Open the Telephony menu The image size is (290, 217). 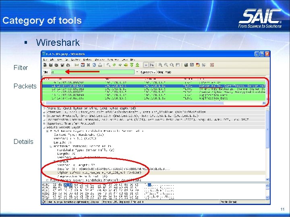point(113,59)
